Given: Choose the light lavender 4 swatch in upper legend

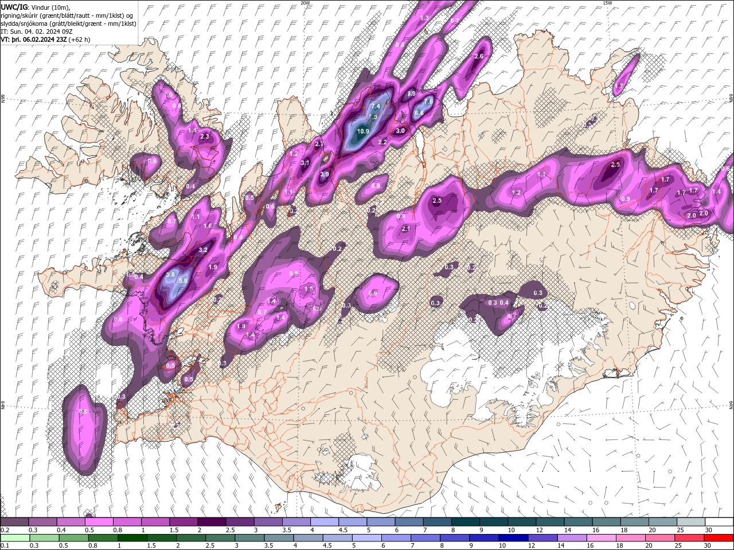Looking at the screenshot, I should (324, 522).
